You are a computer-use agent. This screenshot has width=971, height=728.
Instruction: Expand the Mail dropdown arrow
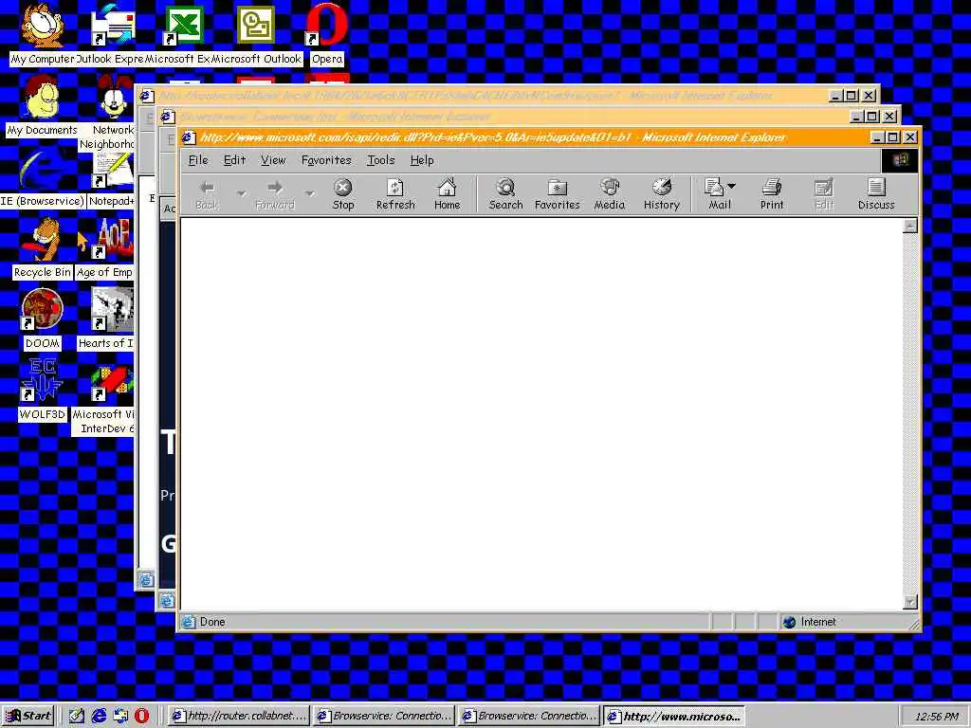click(732, 187)
